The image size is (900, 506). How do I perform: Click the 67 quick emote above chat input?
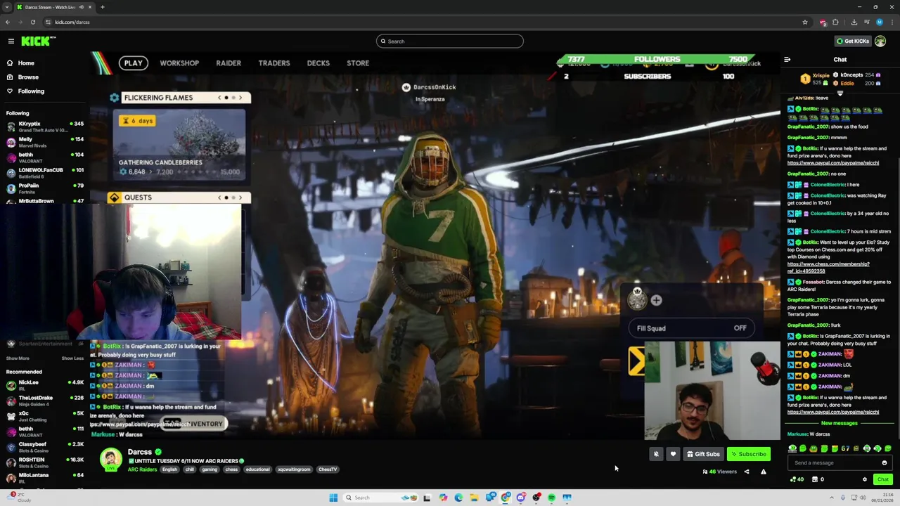(845, 448)
